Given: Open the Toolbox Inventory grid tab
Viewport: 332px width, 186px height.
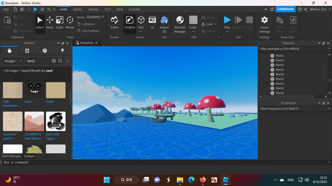Looking at the screenshot, I should [27, 51].
